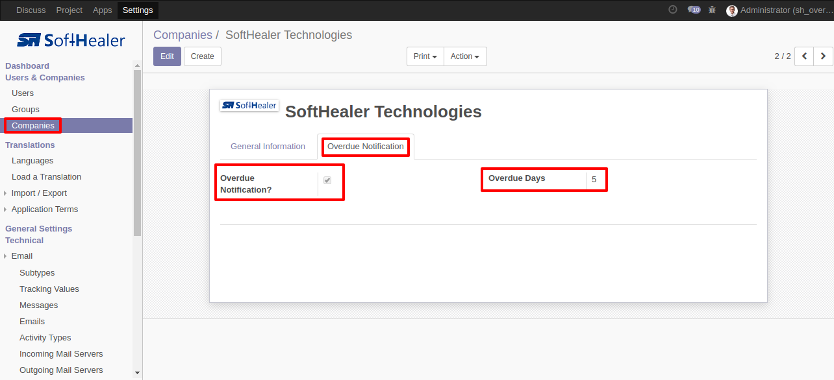834x380 pixels.
Task: Open Users in sidebar
Action: tap(23, 93)
